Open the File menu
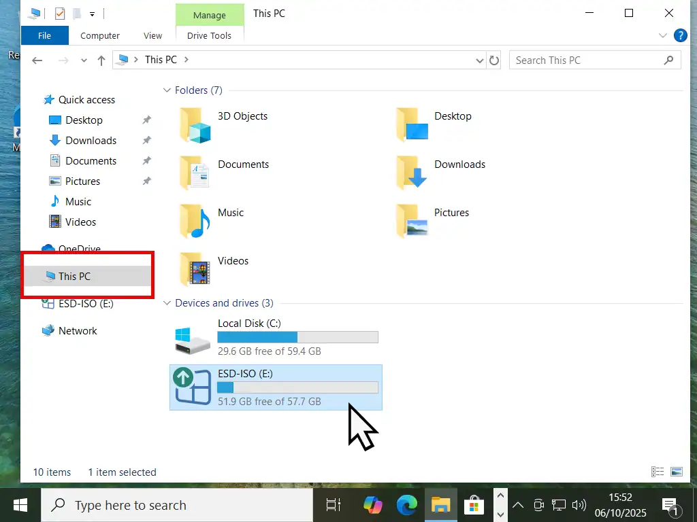 (x=44, y=35)
